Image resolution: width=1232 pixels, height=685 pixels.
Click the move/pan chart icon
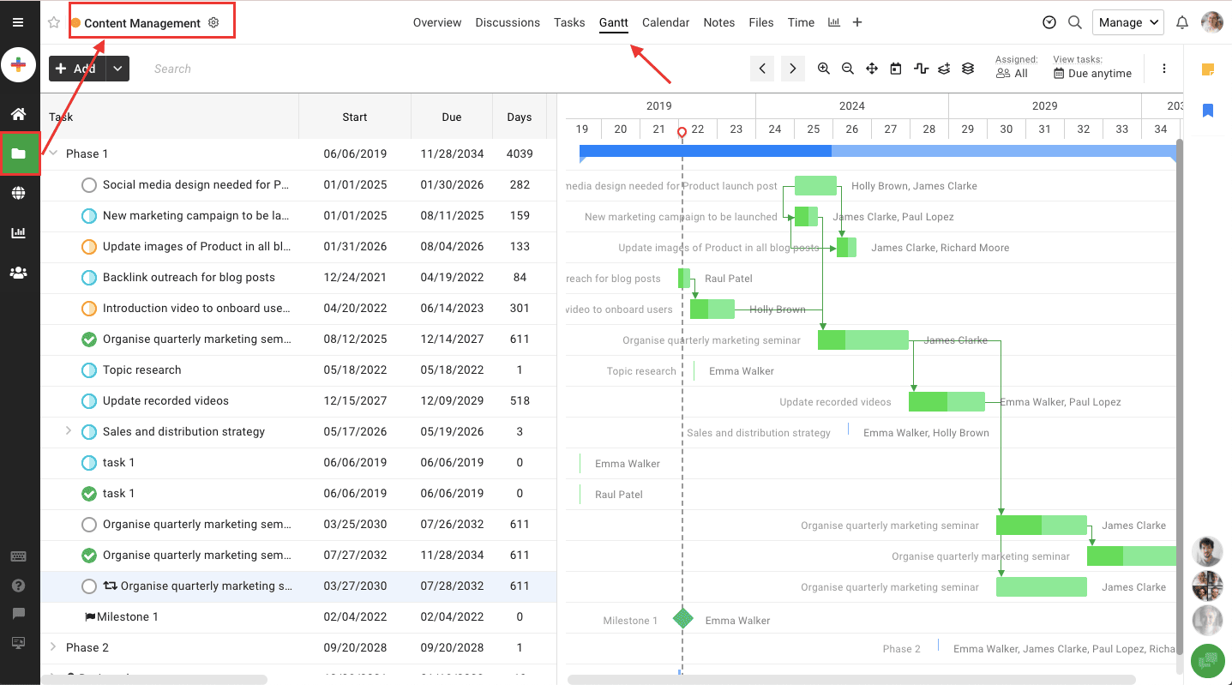pyautogui.click(x=871, y=69)
